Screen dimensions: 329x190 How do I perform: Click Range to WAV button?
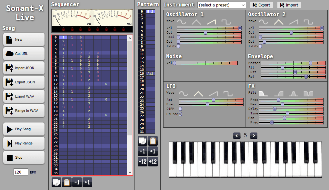[24, 111]
